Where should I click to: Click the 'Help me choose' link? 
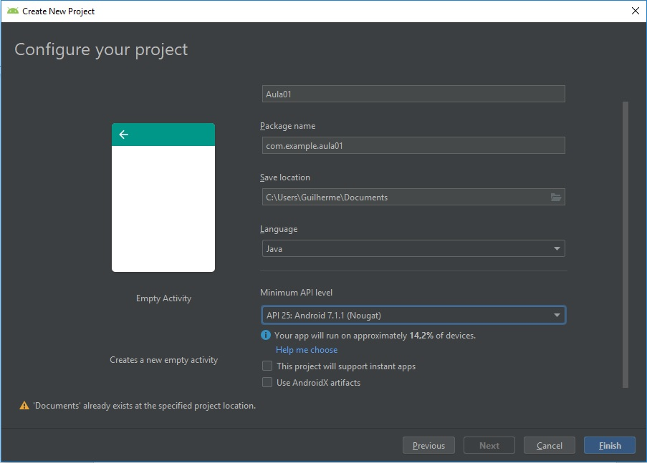pos(307,350)
